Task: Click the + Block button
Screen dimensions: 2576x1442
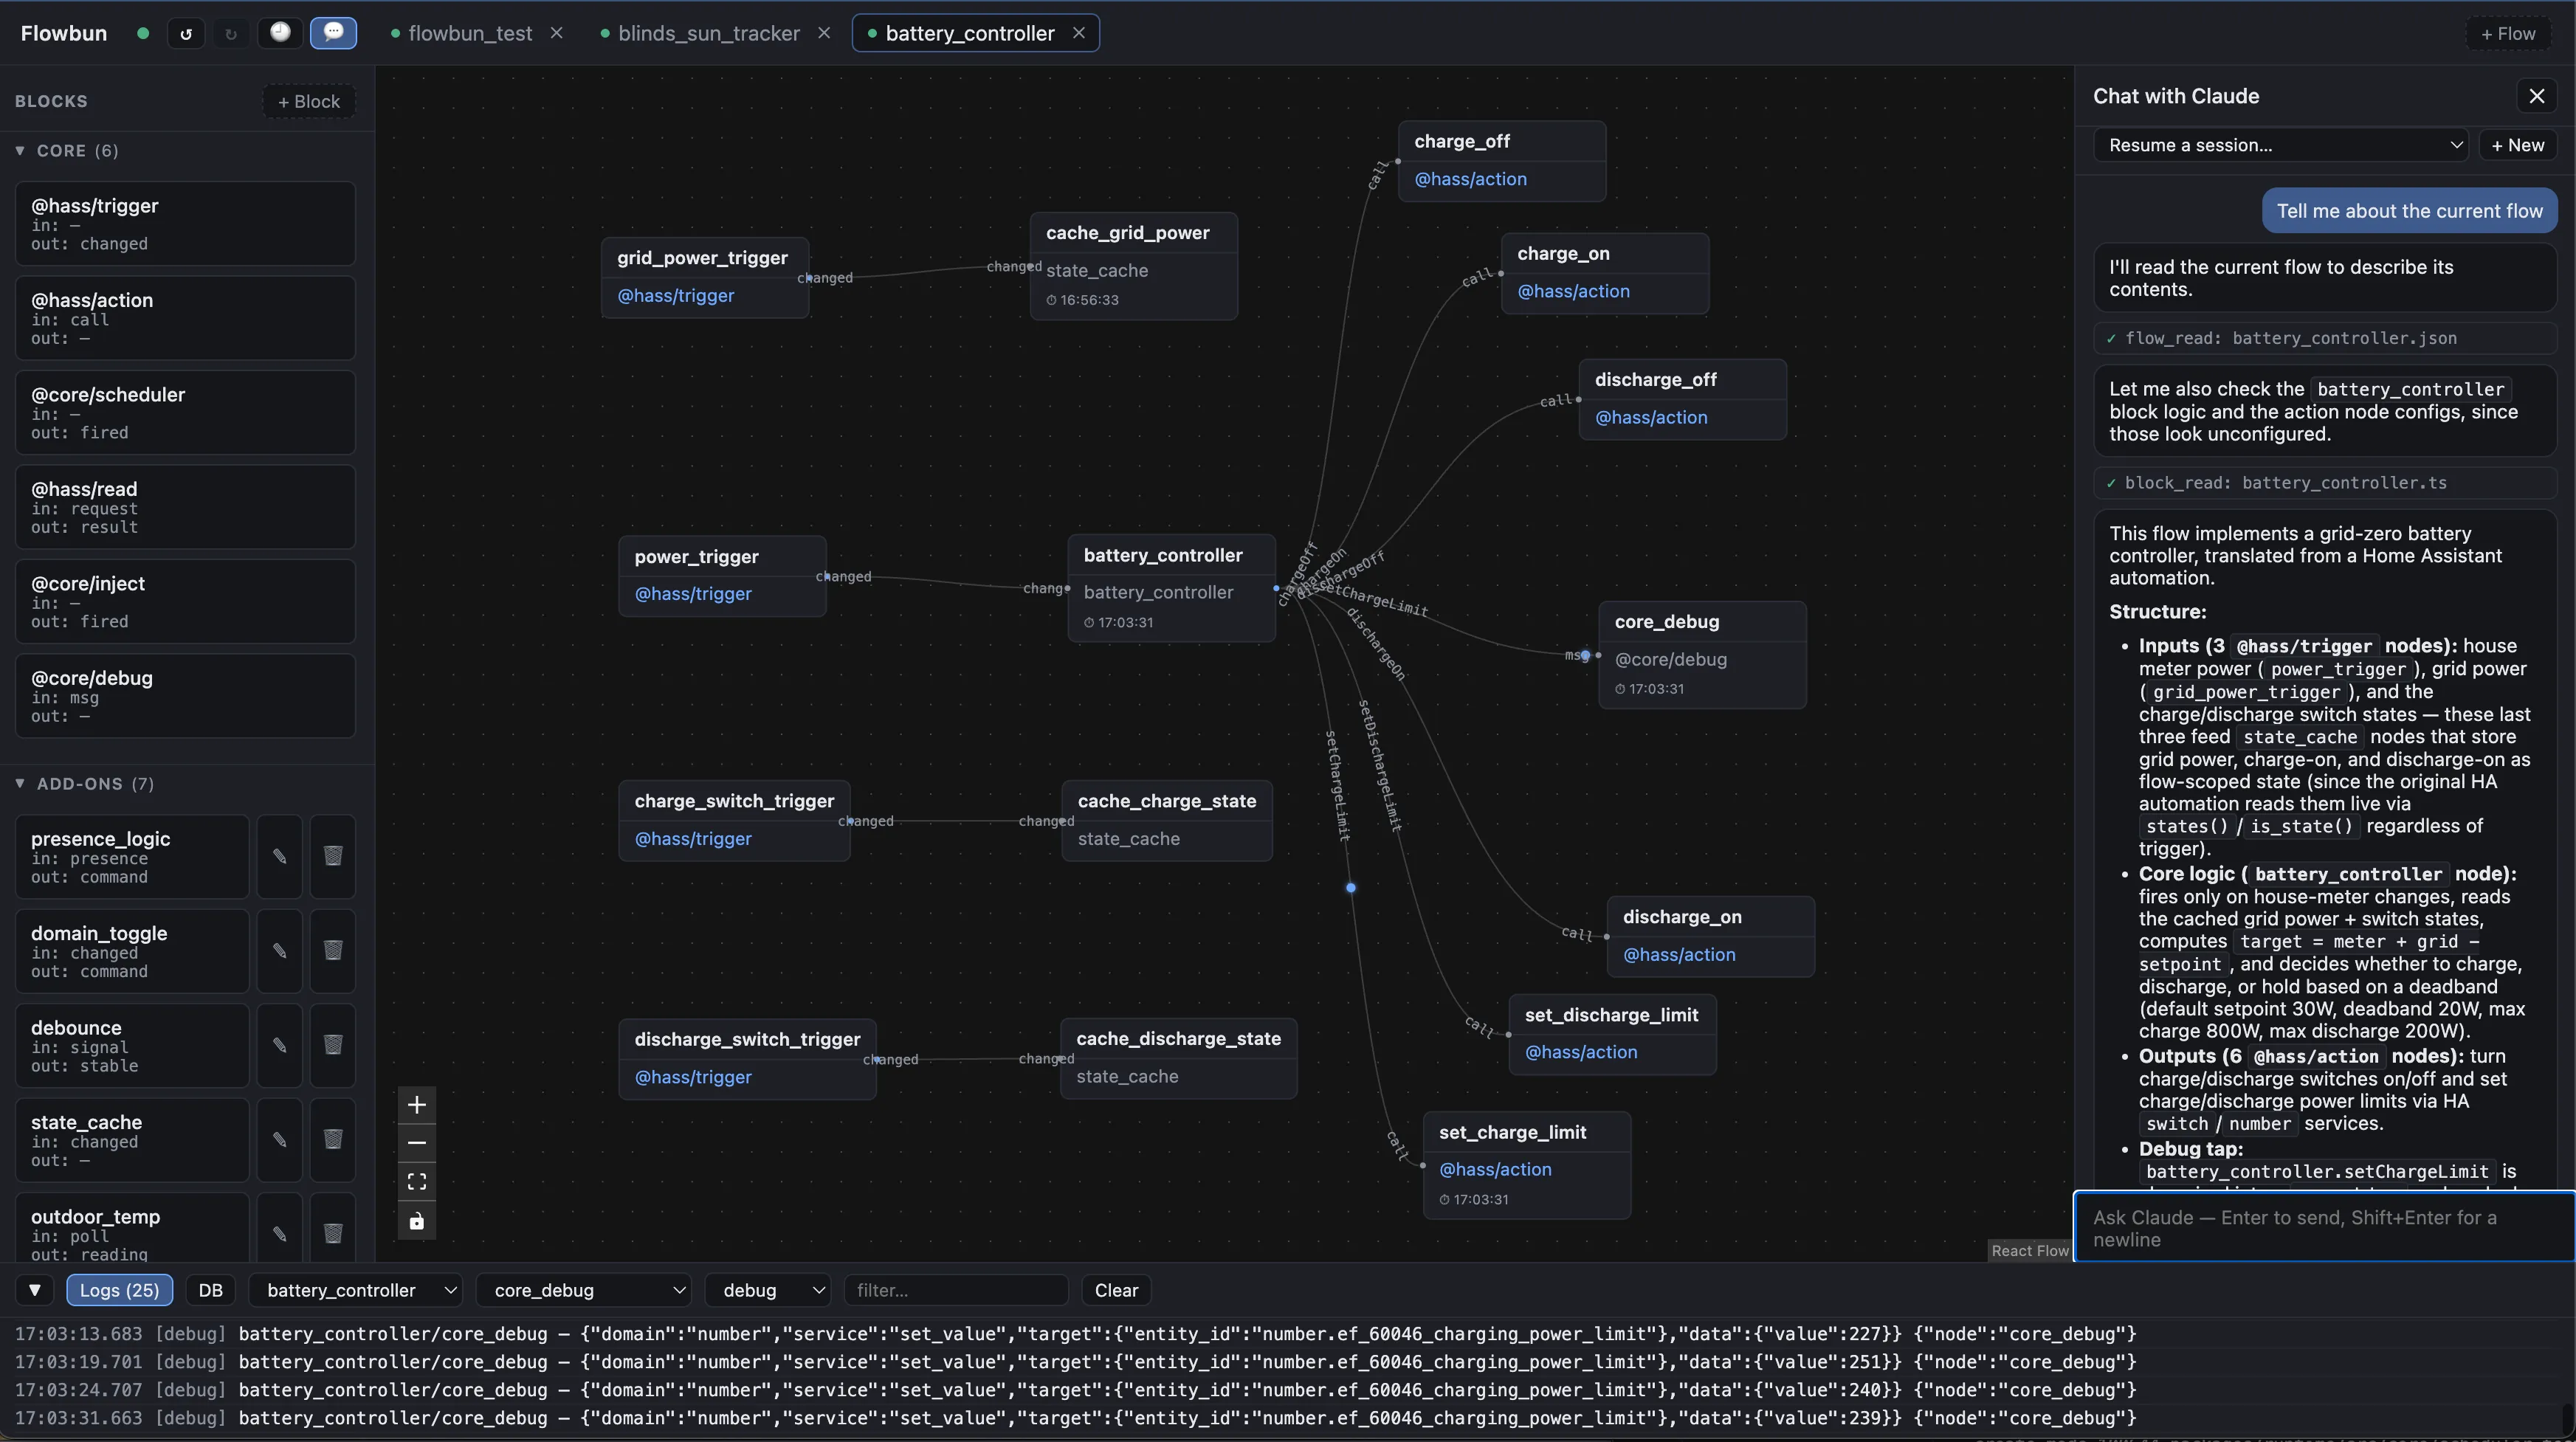Action: 309,101
